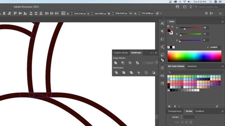225x126 pixels.
Task: Click Default Fill and Stroke icon
Action: tap(168, 27)
